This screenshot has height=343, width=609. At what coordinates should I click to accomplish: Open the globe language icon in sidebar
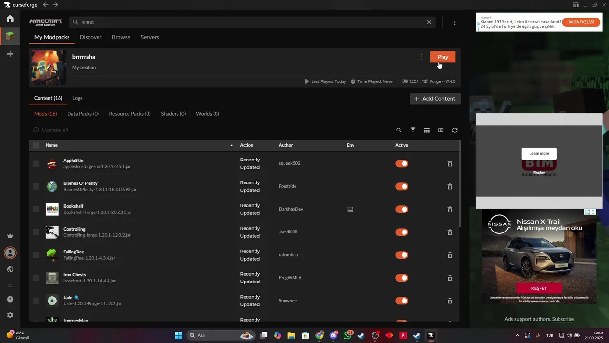point(10,269)
